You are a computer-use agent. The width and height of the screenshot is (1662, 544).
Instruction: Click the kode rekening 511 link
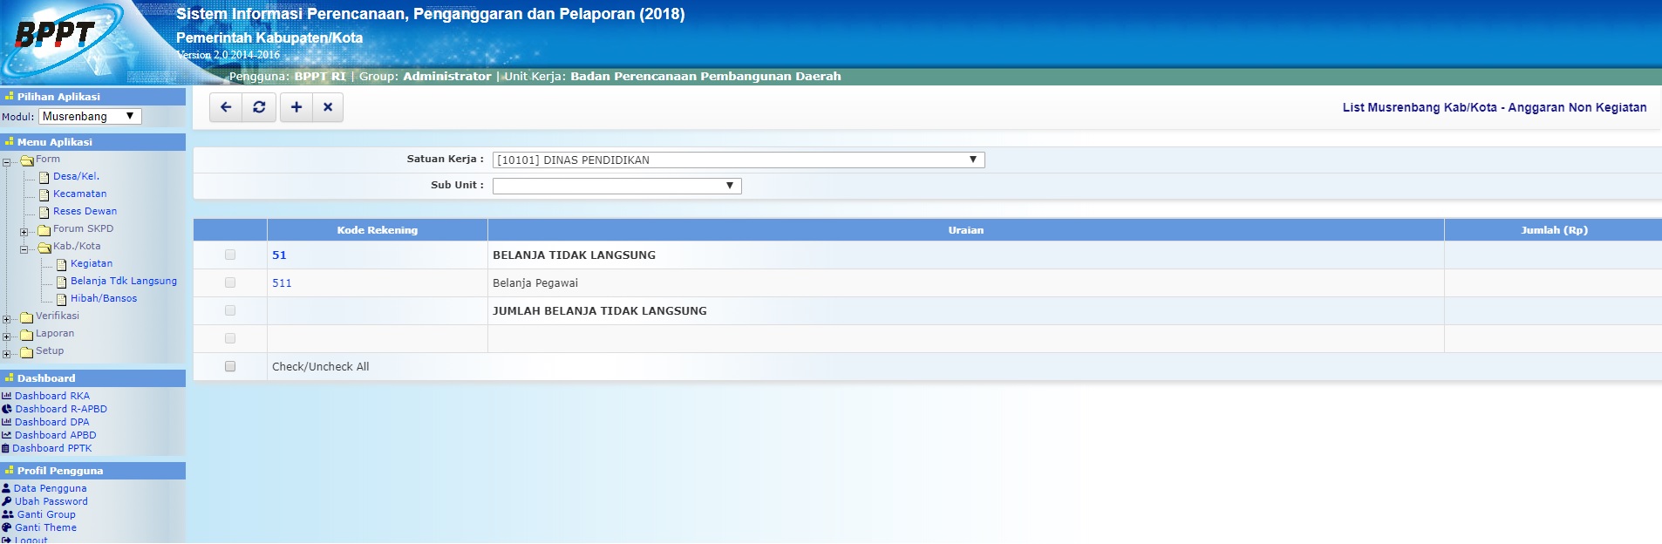(282, 283)
